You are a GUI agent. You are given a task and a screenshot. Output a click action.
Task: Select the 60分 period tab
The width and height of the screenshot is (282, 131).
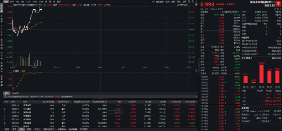[x=40, y=2]
